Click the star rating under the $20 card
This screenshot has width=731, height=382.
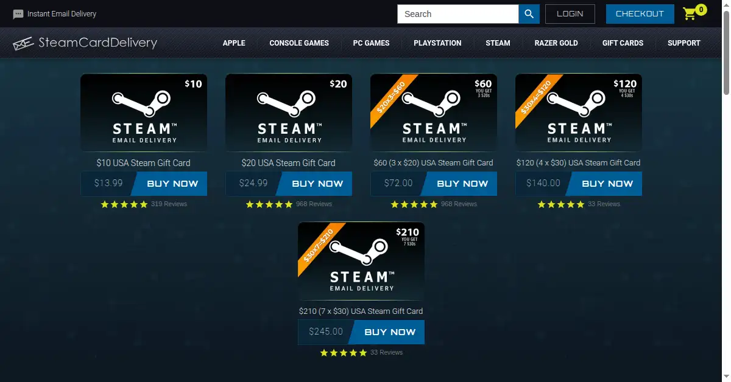pyautogui.click(x=269, y=204)
